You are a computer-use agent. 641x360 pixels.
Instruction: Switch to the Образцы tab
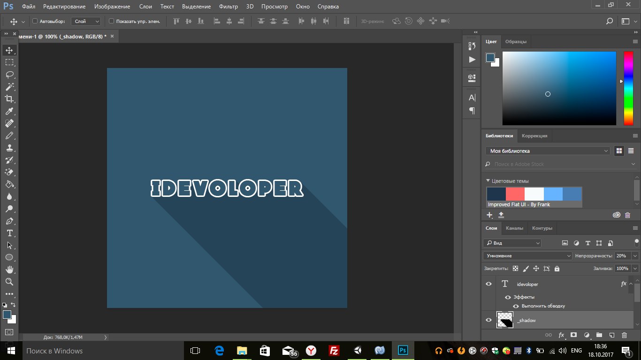[516, 42]
